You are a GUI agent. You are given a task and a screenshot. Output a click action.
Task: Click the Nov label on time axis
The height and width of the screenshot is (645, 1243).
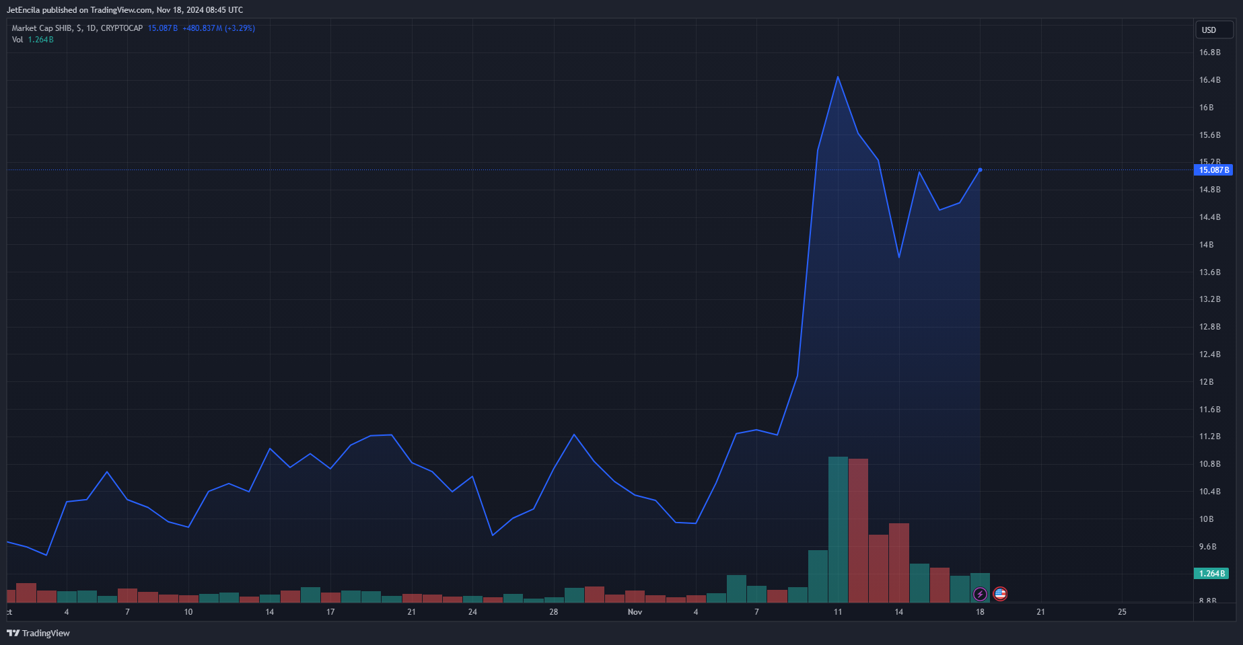click(x=635, y=612)
